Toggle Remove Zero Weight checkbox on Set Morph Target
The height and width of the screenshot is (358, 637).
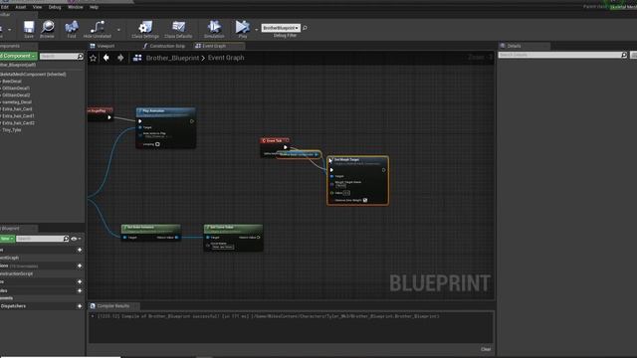tap(365, 200)
